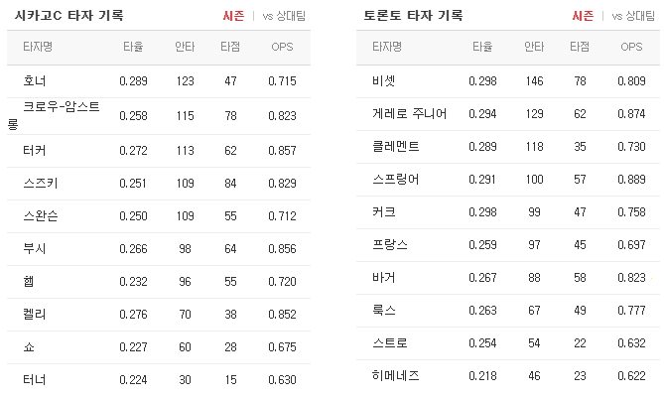Select player 스완슨 row
Viewport: 664px width, 399px height.
(159, 216)
